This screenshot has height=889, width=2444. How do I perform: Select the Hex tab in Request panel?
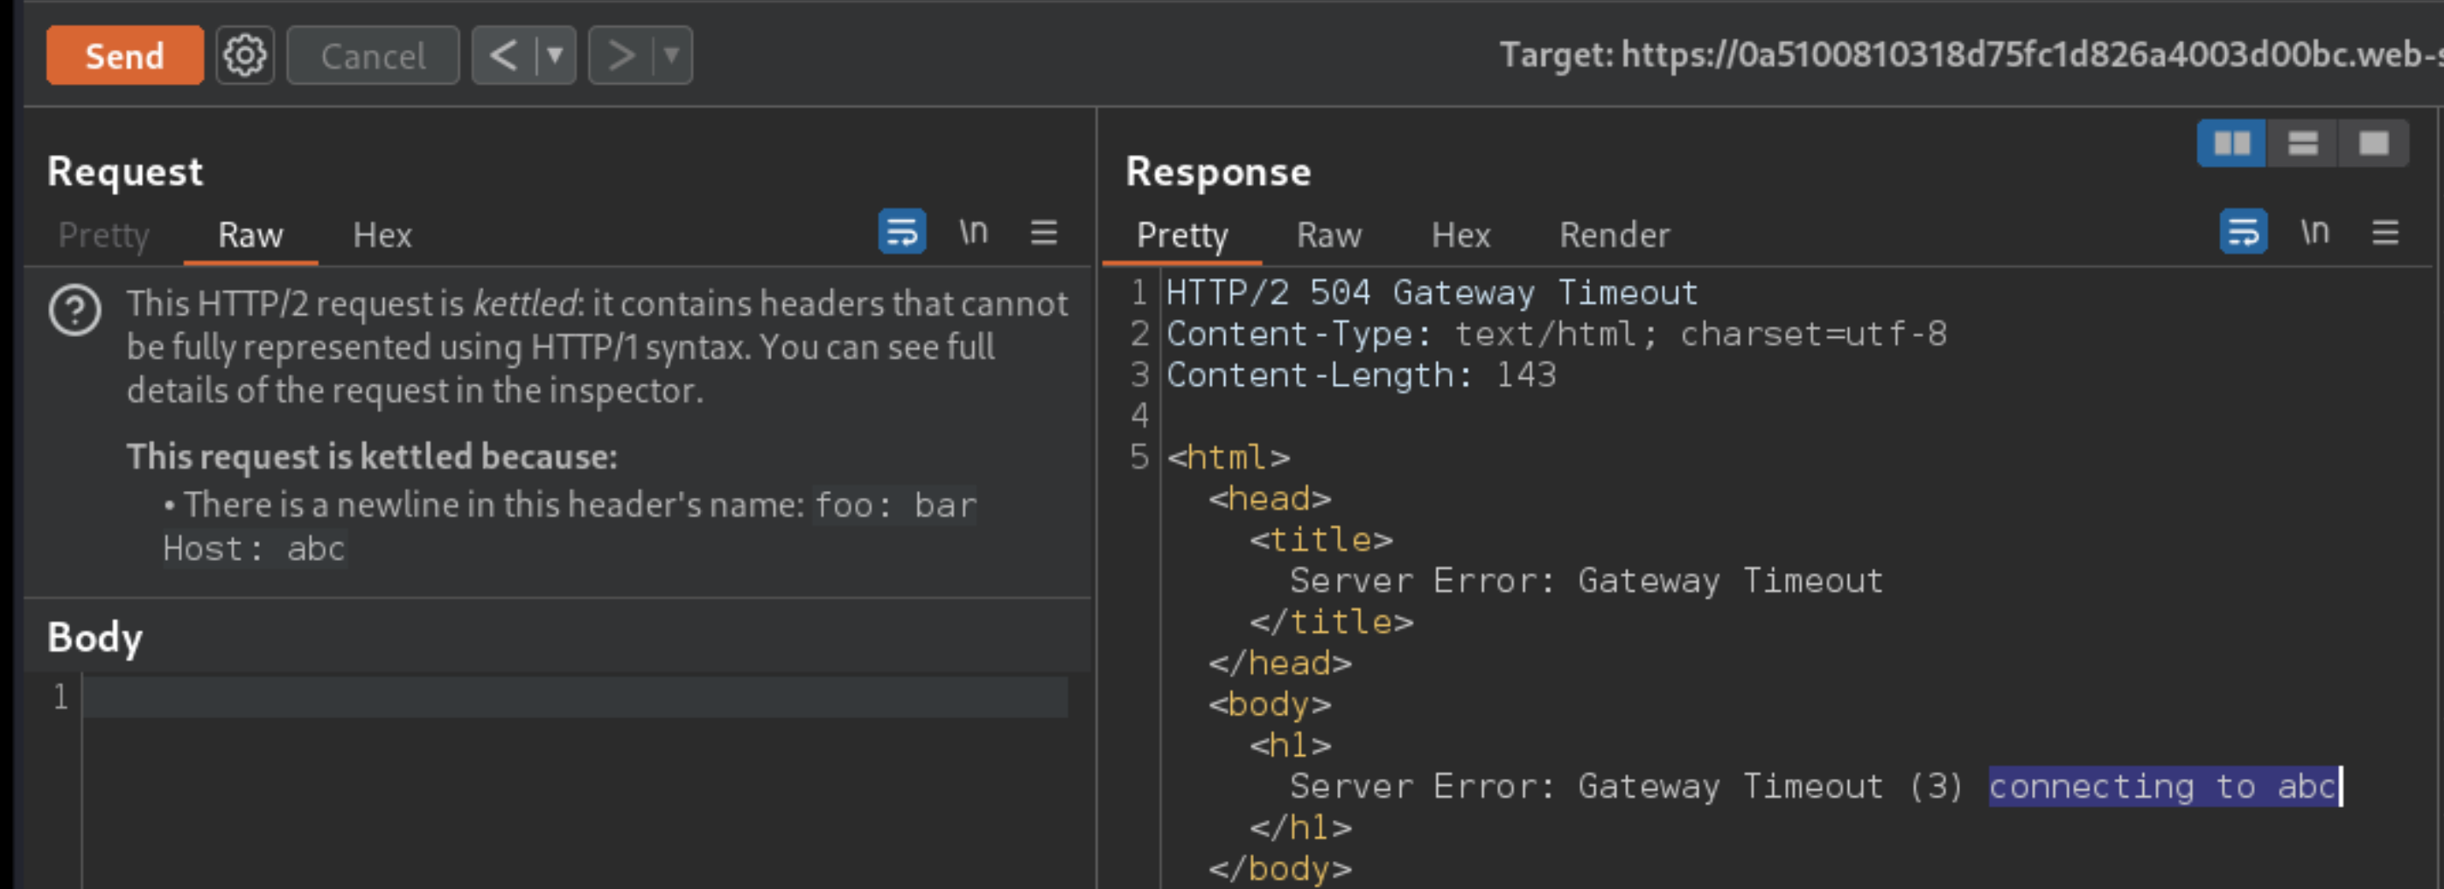tap(382, 234)
